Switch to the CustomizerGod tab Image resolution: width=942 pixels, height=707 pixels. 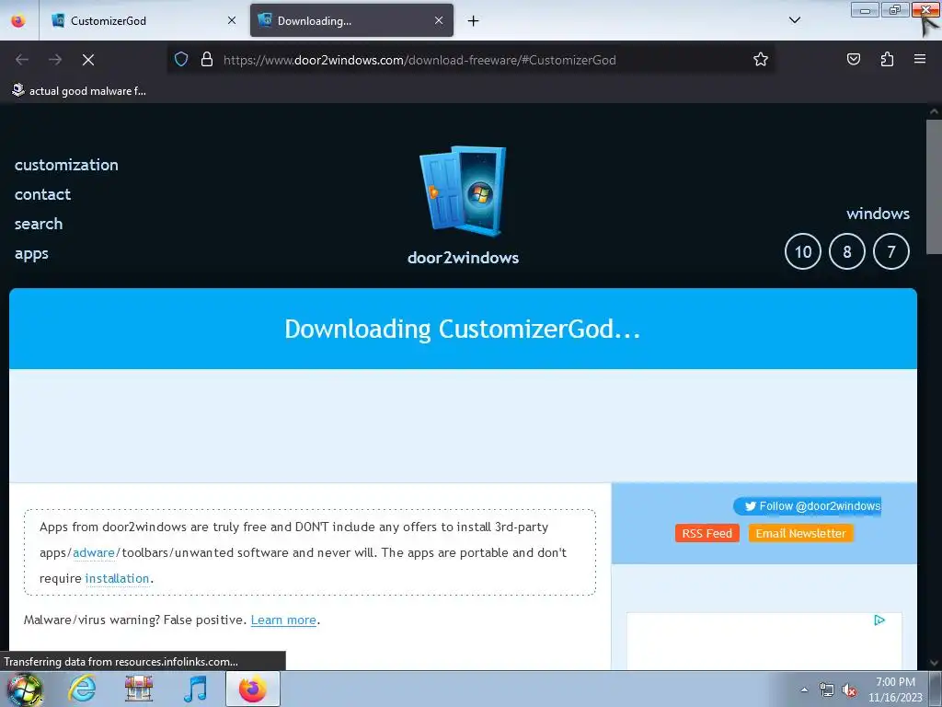point(143,20)
